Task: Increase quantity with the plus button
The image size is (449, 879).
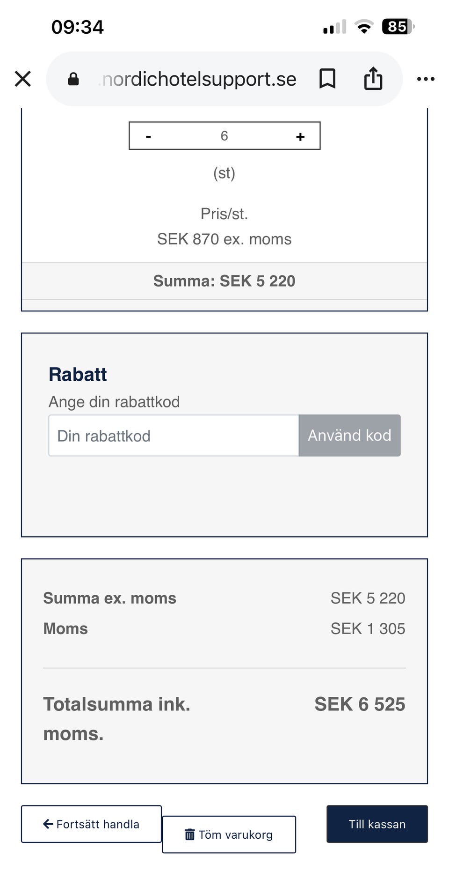Action: [x=300, y=136]
